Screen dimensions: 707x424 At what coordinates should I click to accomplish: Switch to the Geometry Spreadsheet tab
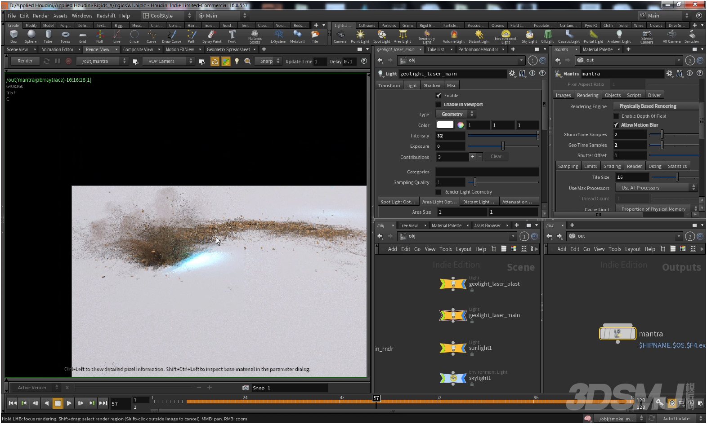coord(228,49)
